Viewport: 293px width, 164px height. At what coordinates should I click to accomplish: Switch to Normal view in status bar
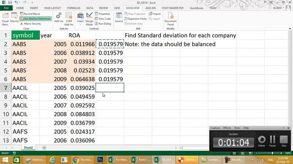[234, 153]
